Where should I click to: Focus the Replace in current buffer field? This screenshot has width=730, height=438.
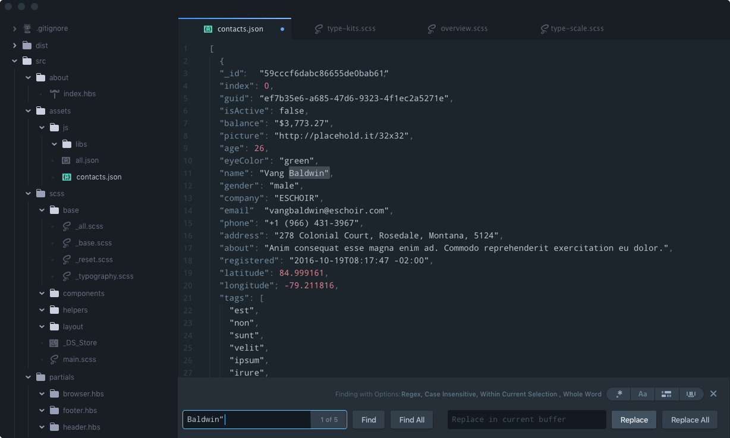[527, 420]
